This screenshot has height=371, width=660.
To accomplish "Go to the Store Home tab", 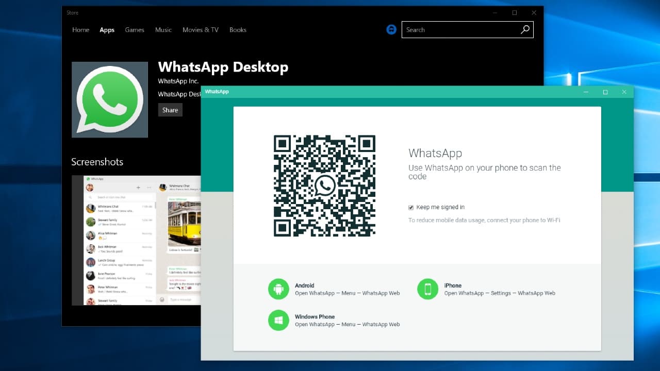I will click(x=80, y=30).
